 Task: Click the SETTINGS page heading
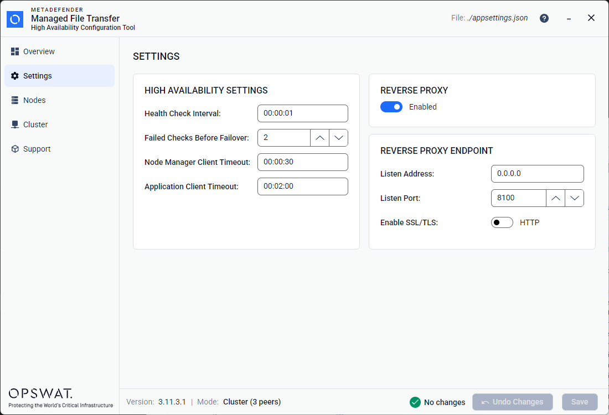pos(156,56)
